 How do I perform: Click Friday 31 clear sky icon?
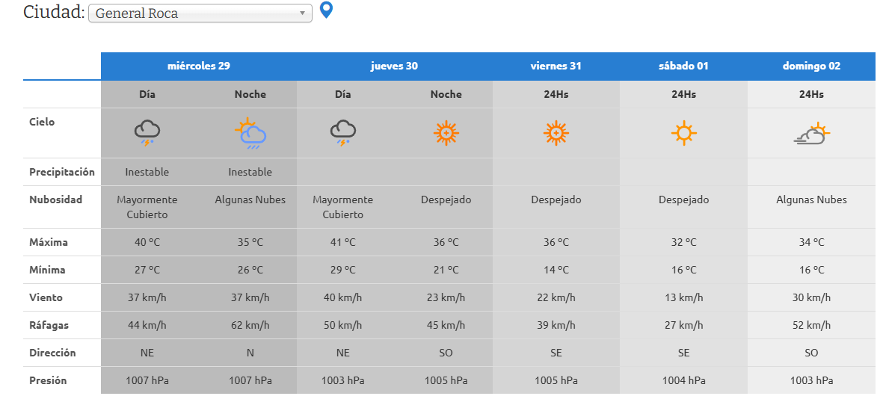(556, 133)
